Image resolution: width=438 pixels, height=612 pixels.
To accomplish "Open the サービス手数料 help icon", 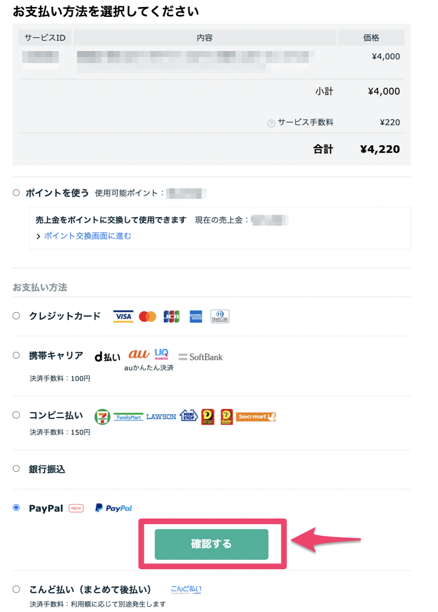I will (271, 123).
